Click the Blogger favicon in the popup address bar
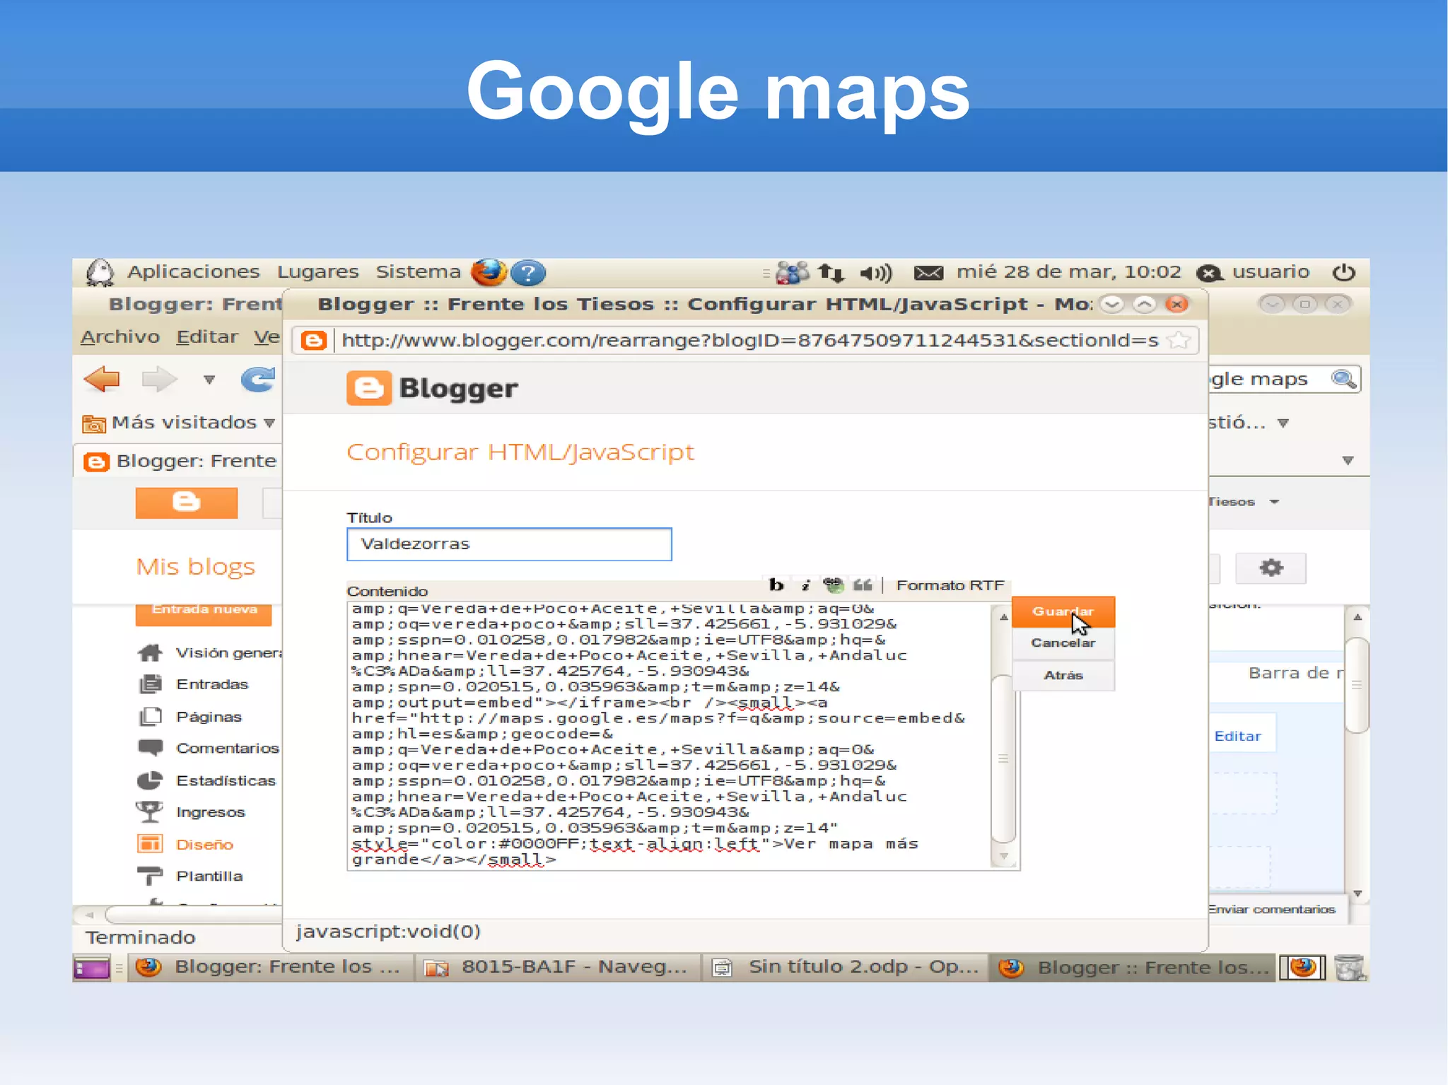This screenshot has height=1085, width=1448. (x=313, y=341)
